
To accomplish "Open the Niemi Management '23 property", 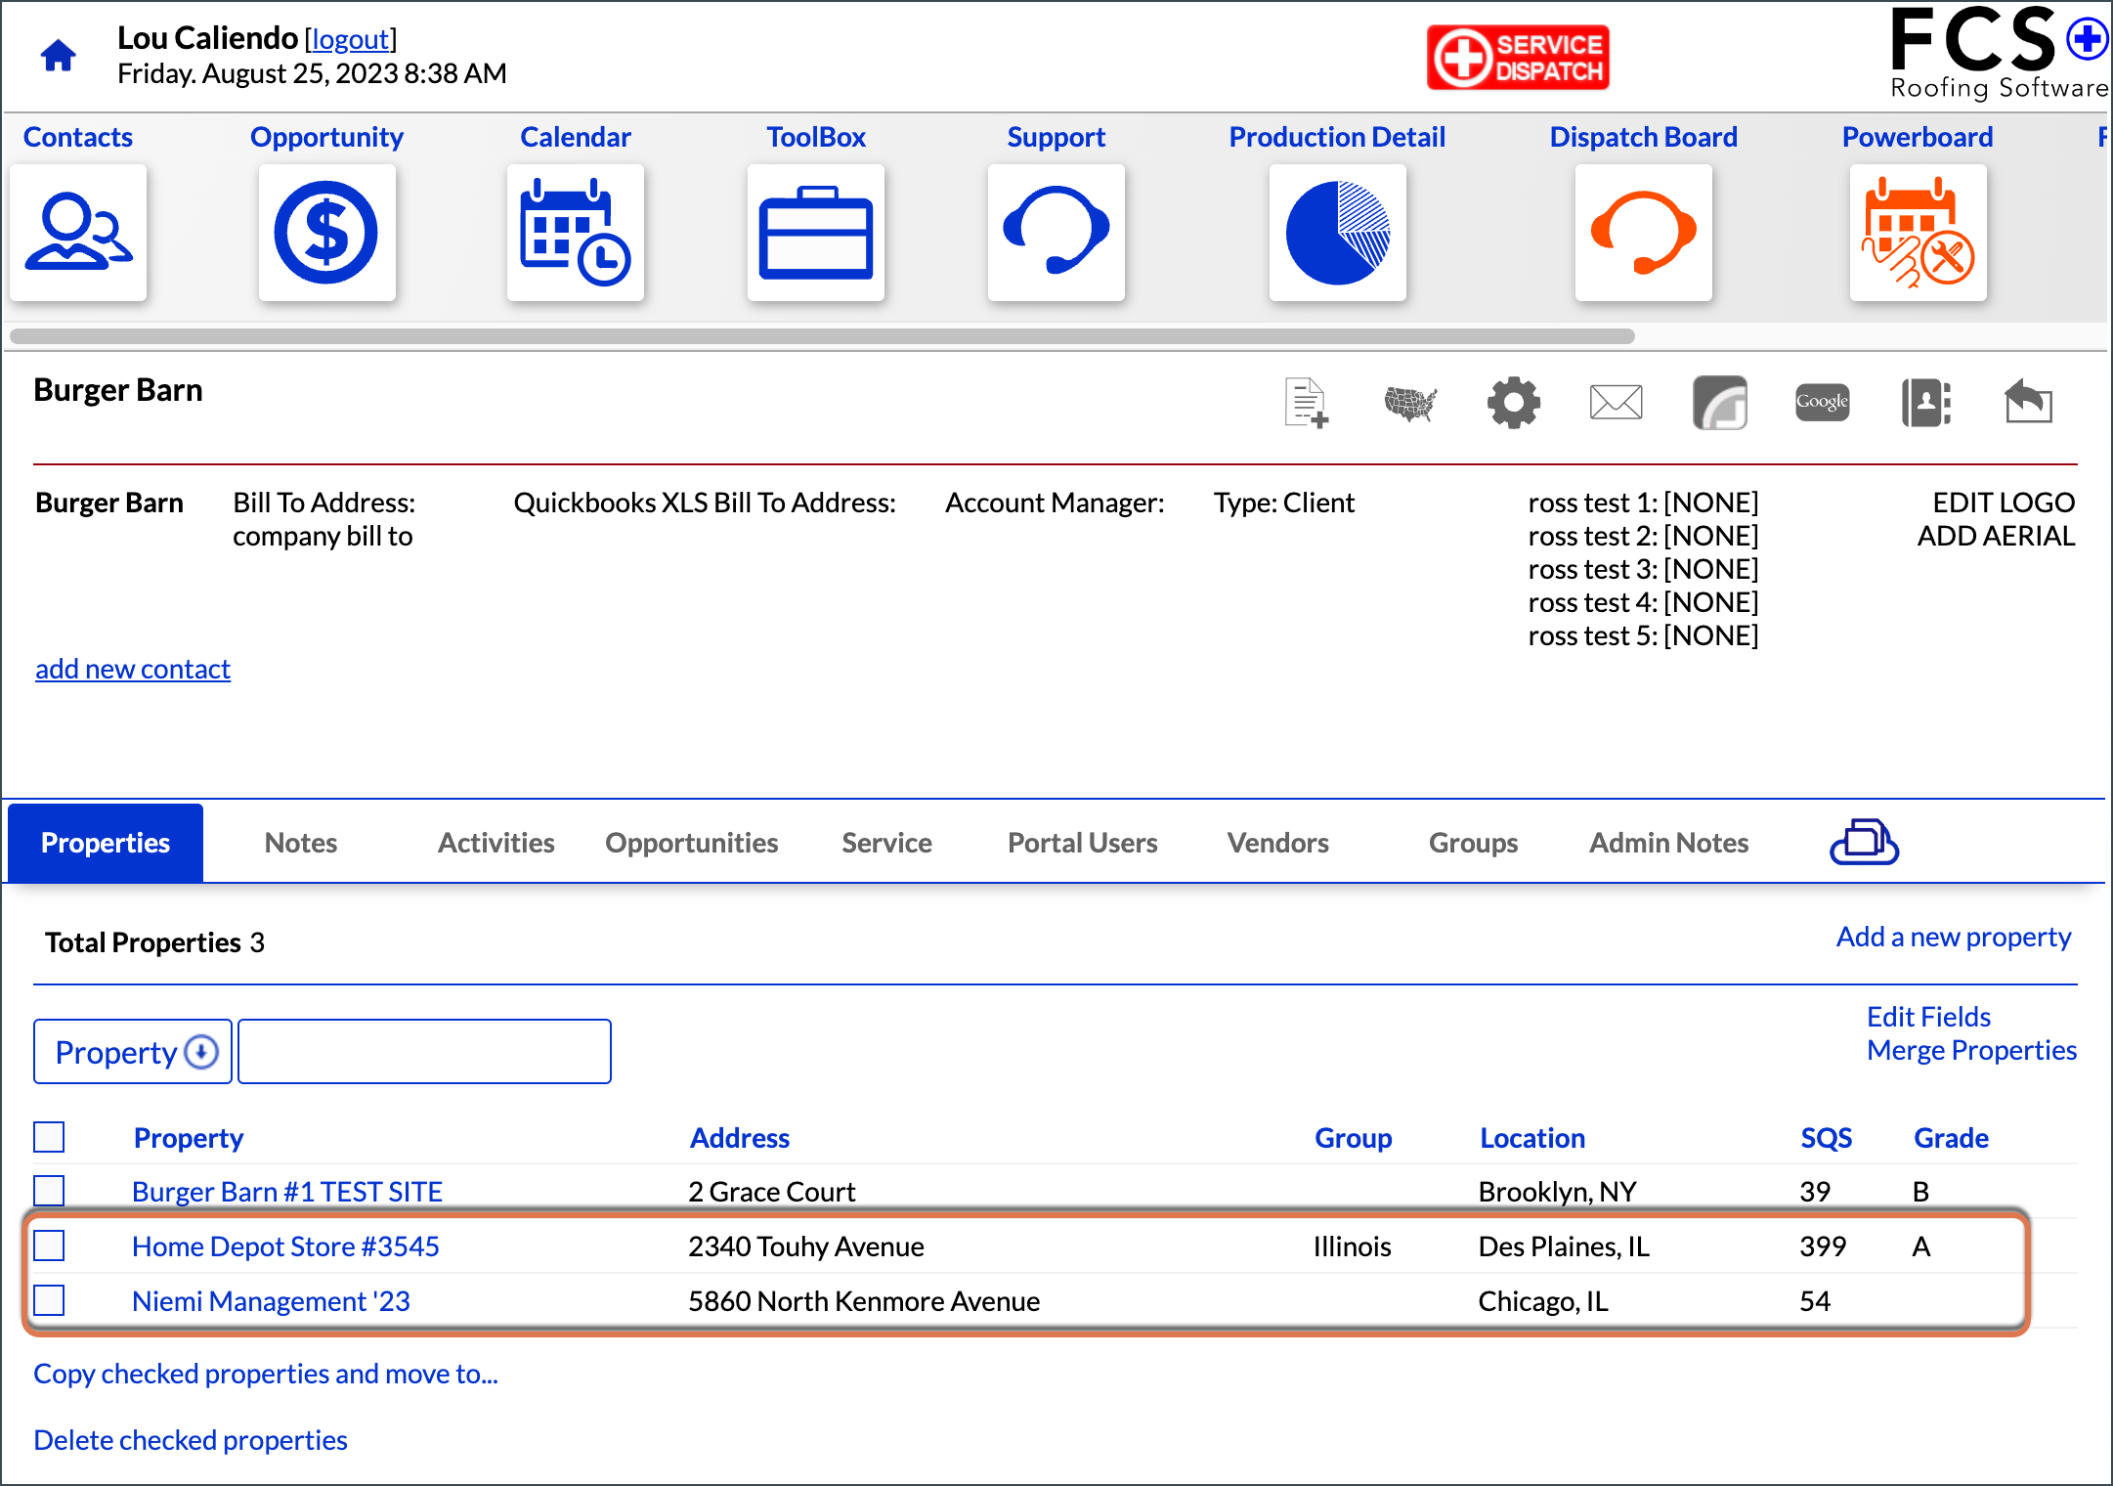I will coord(271,1301).
